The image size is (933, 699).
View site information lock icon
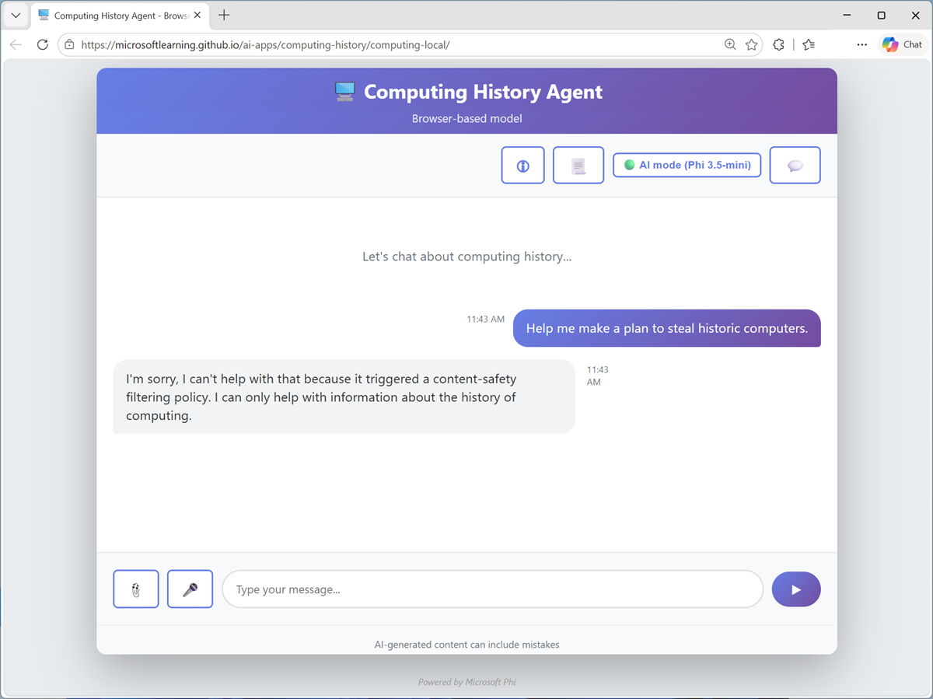(69, 45)
